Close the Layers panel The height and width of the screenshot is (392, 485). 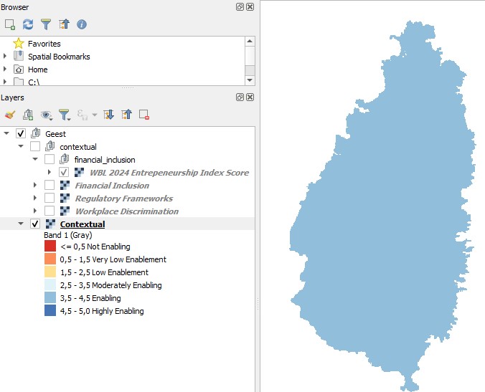pyautogui.click(x=250, y=97)
